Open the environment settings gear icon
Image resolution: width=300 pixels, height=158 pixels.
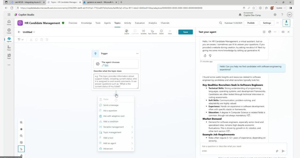[275, 15]
